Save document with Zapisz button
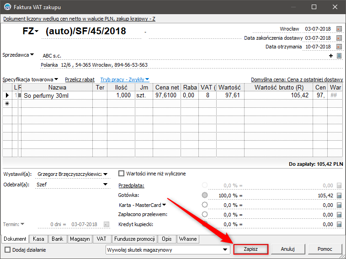Image resolution: width=346 pixels, height=259 pixels. (x=250, y=249)
